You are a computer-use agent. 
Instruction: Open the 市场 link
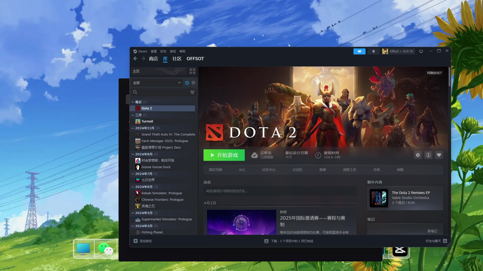coord(377,170)
